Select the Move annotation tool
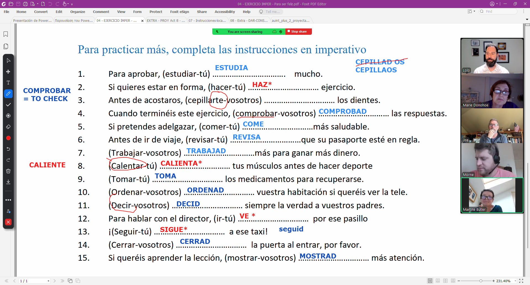The image size is (530, 285). (8, 72)
